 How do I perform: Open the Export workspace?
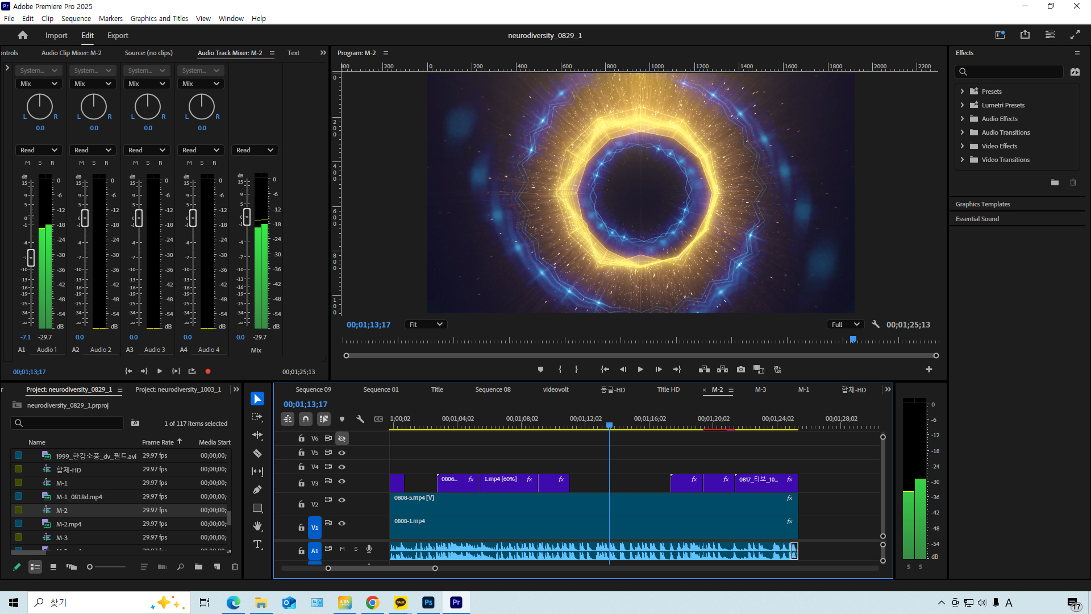118,35
